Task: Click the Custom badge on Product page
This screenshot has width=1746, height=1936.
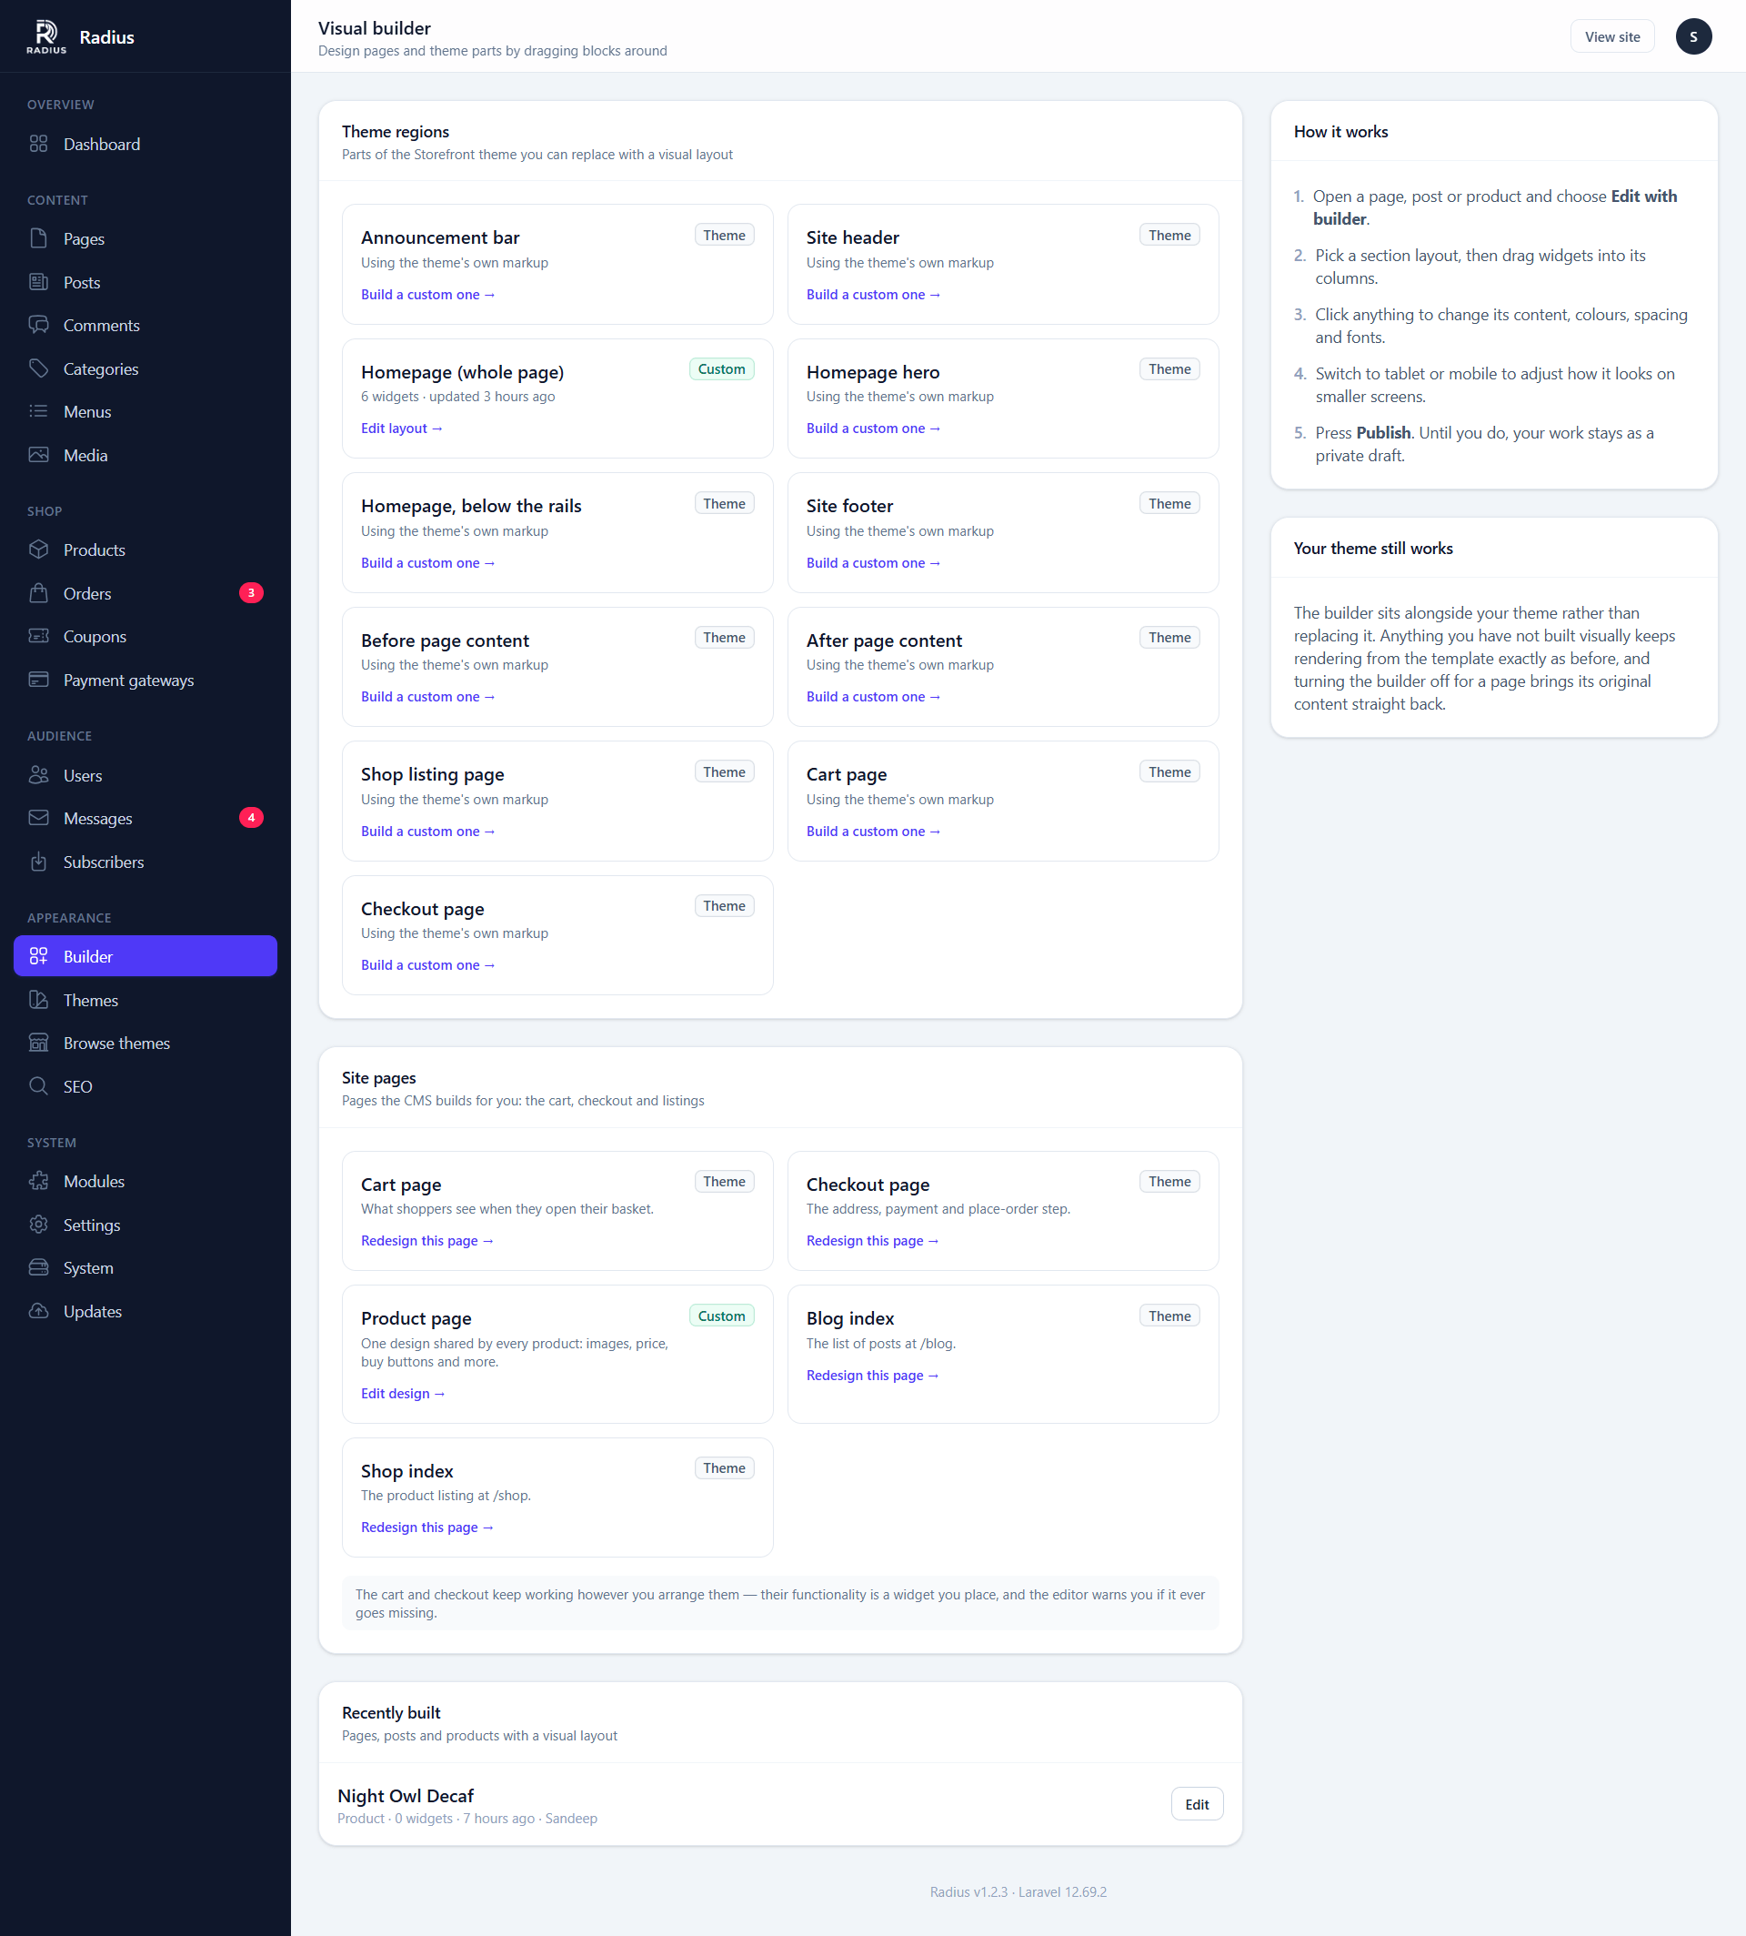Action: (x=721, y=1316)
